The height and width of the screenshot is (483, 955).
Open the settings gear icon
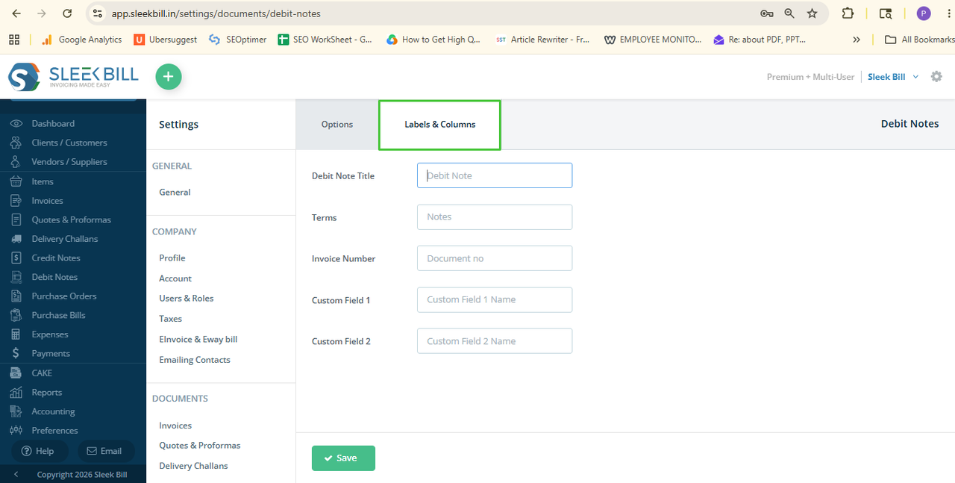tap(936, 77)
